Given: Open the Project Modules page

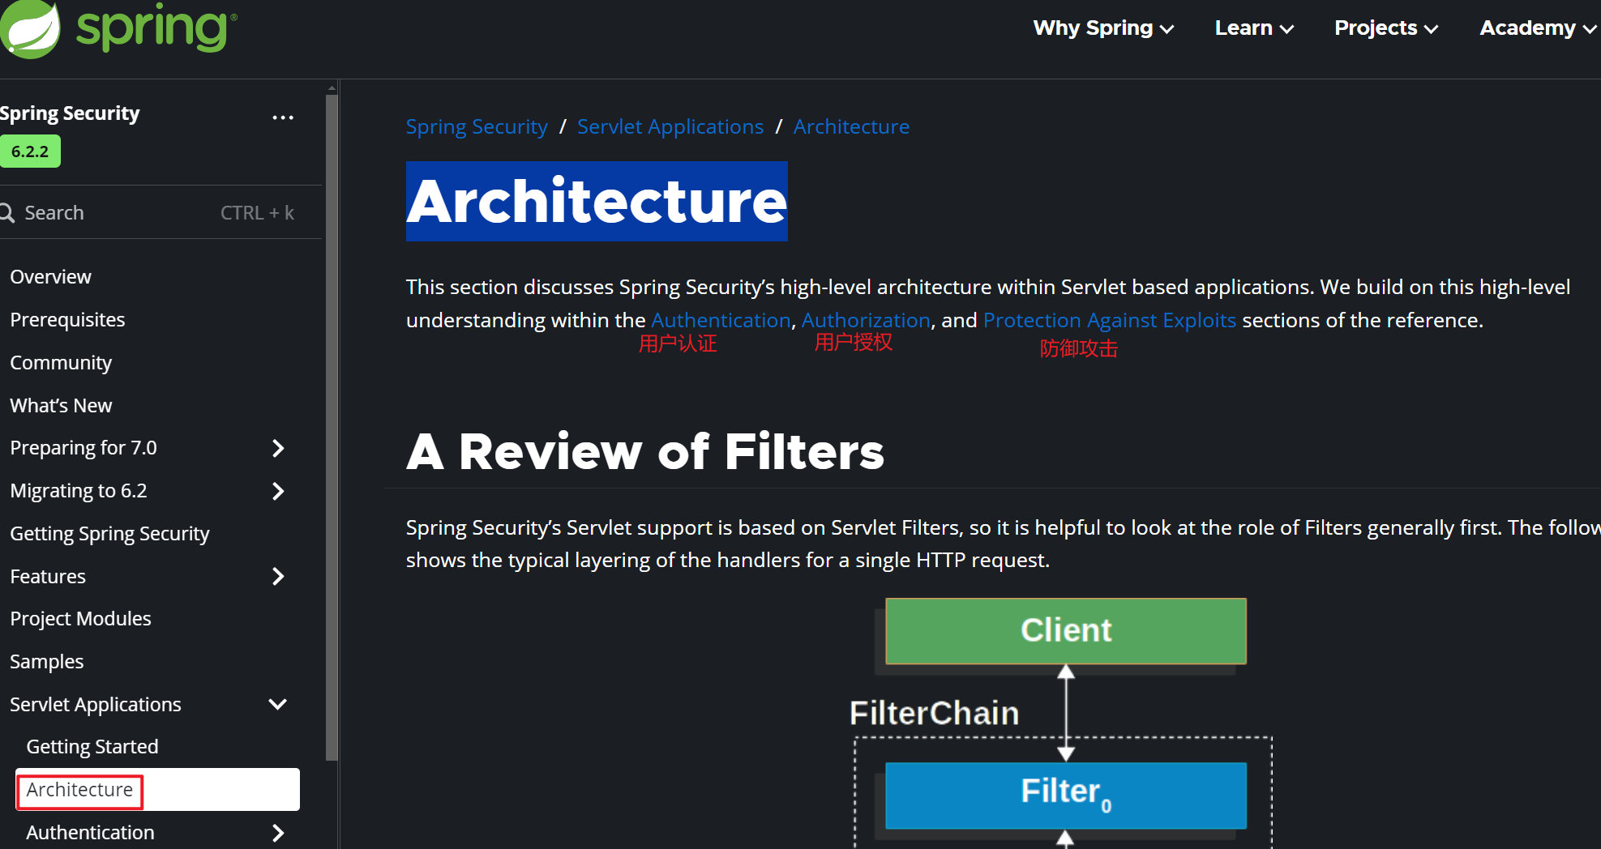Looking at the screenshot, I should coord(80,619).
